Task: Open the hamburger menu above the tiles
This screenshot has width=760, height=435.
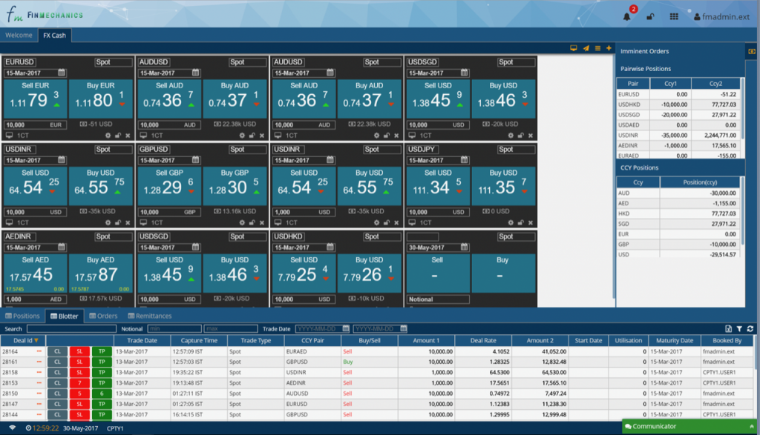Action: pyautogui.click(x=597, y=47)
